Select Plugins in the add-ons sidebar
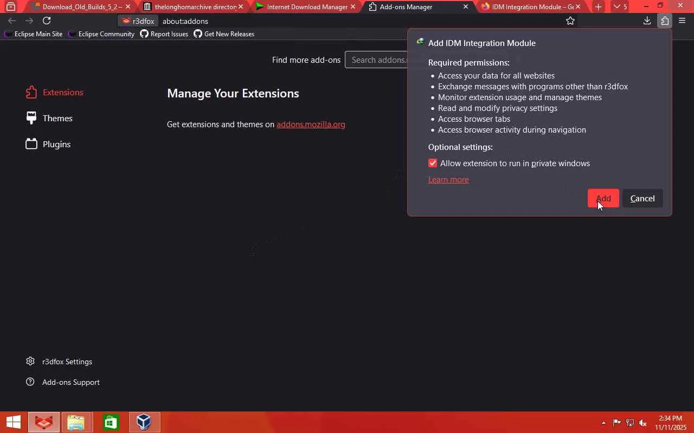The image size is (694, 433). point(48,145)
